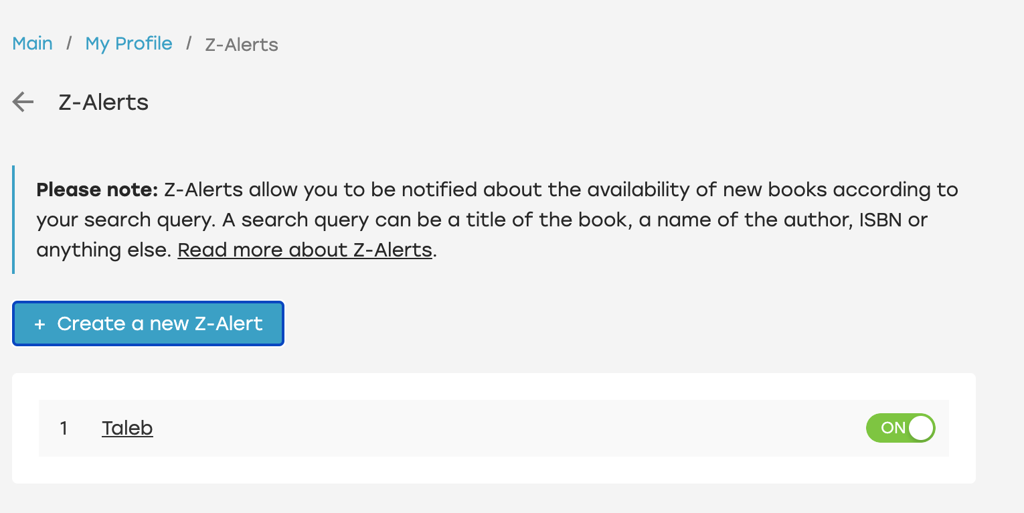Image resolution: width=1024 pixels, height=513 pixels.
Task: Open Read more about Z-Alerts link
Action: [305, 250]
